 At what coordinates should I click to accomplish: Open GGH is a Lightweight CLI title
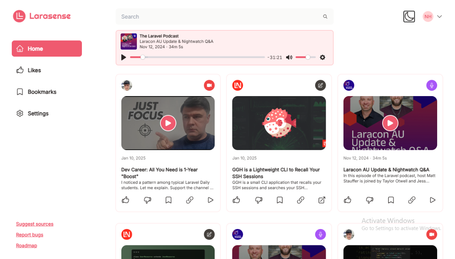click(x=276, y=173)
